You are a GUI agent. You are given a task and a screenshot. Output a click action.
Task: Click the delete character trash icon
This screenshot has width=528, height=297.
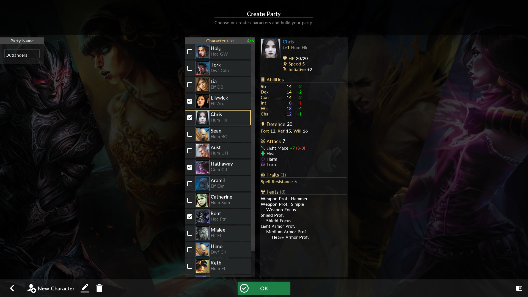[99, 288]
